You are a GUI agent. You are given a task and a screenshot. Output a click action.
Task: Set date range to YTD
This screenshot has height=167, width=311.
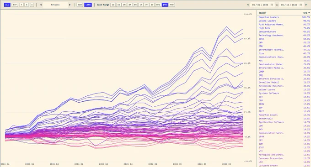tap(172, 5)
